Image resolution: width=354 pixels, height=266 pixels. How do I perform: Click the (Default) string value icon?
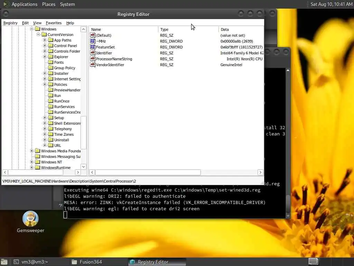pyautogui.click(x=93, y=35)
